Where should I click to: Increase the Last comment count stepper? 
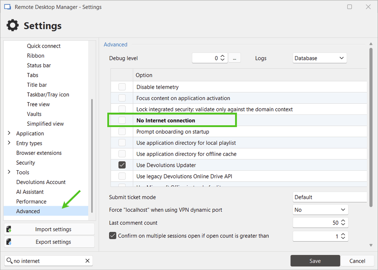pos(343,221)
